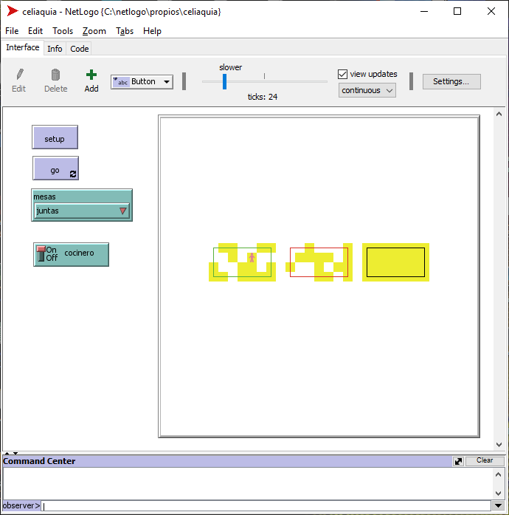Open the Button widget type dropdown
Image resolution: width=509 pixels, height=515 pixels.
142,82
